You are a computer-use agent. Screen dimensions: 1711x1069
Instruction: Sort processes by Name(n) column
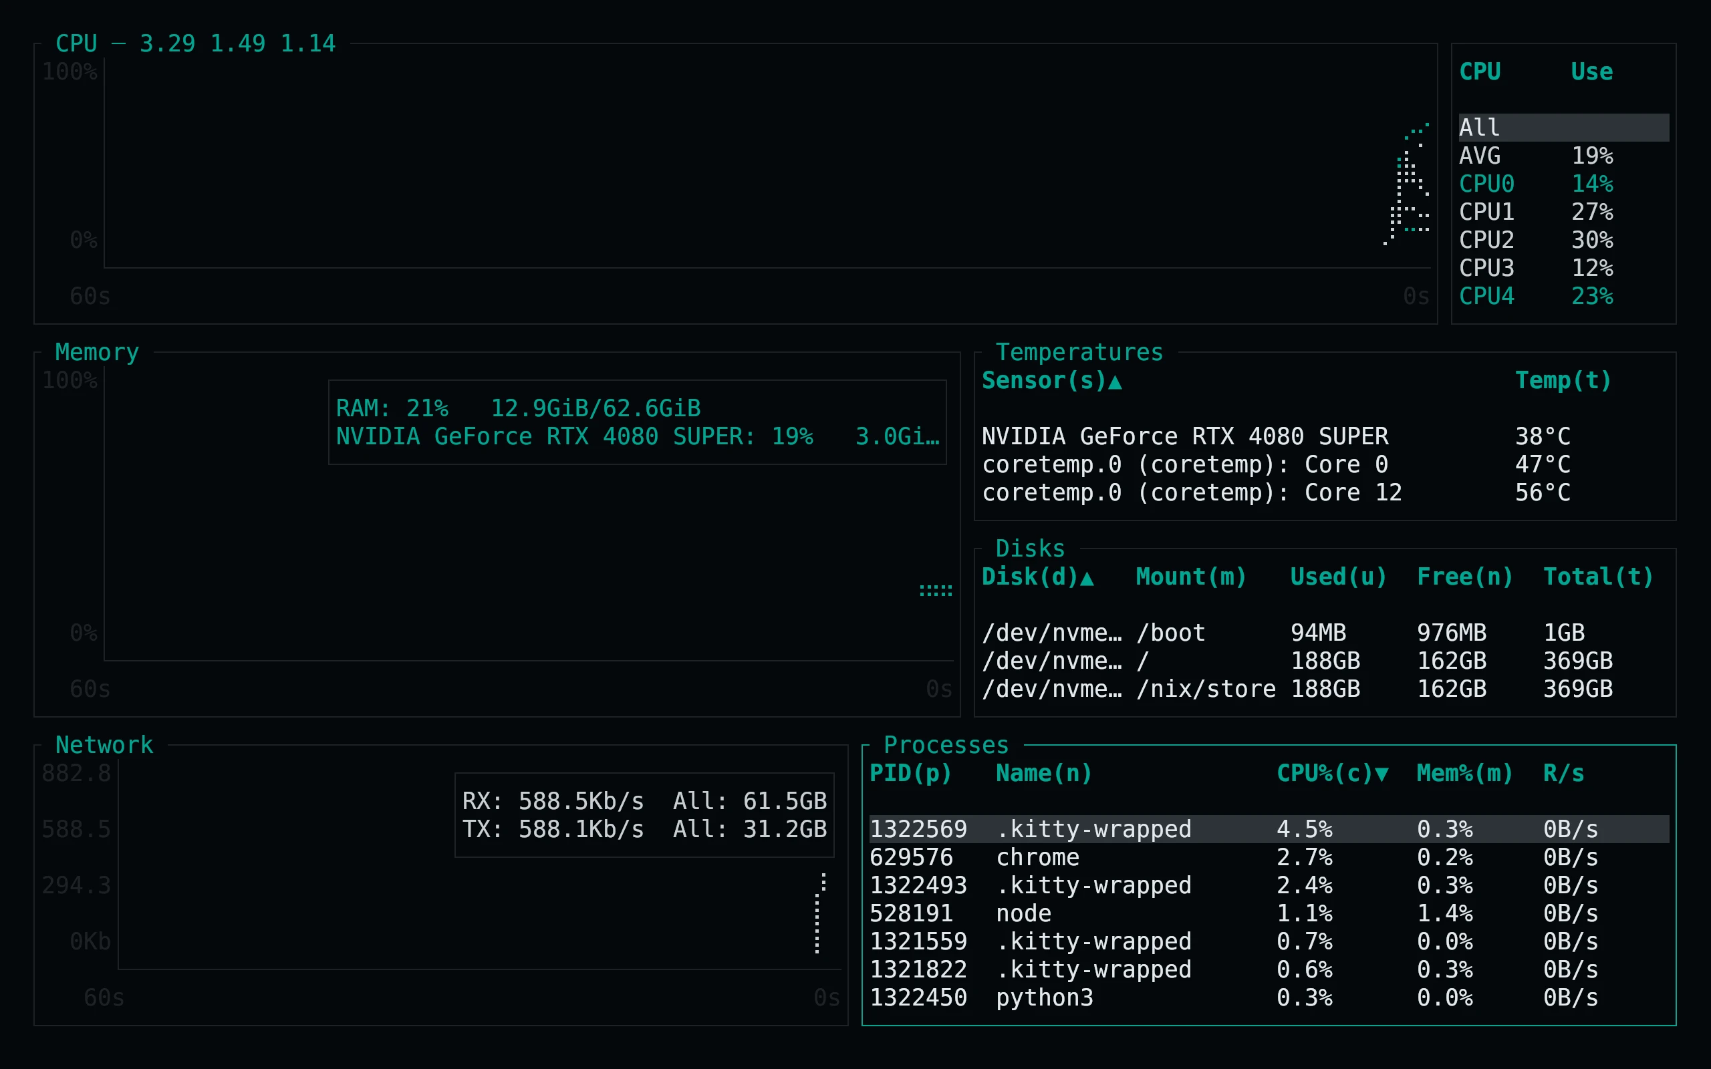[1044, 773]
